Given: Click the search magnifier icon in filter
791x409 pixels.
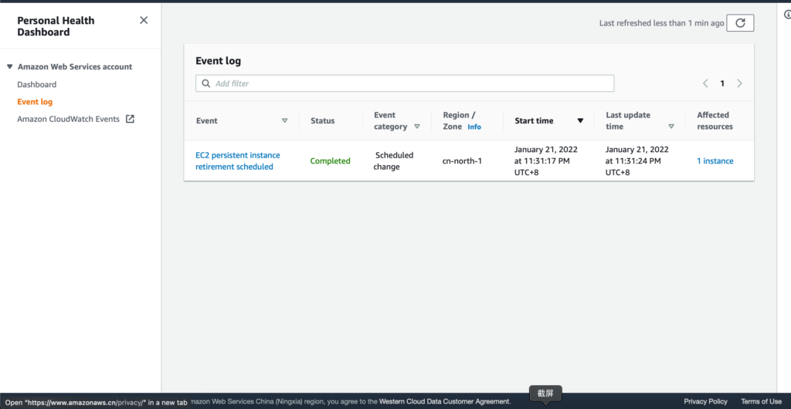Looking at the screenshot, I should click(206, 83).
